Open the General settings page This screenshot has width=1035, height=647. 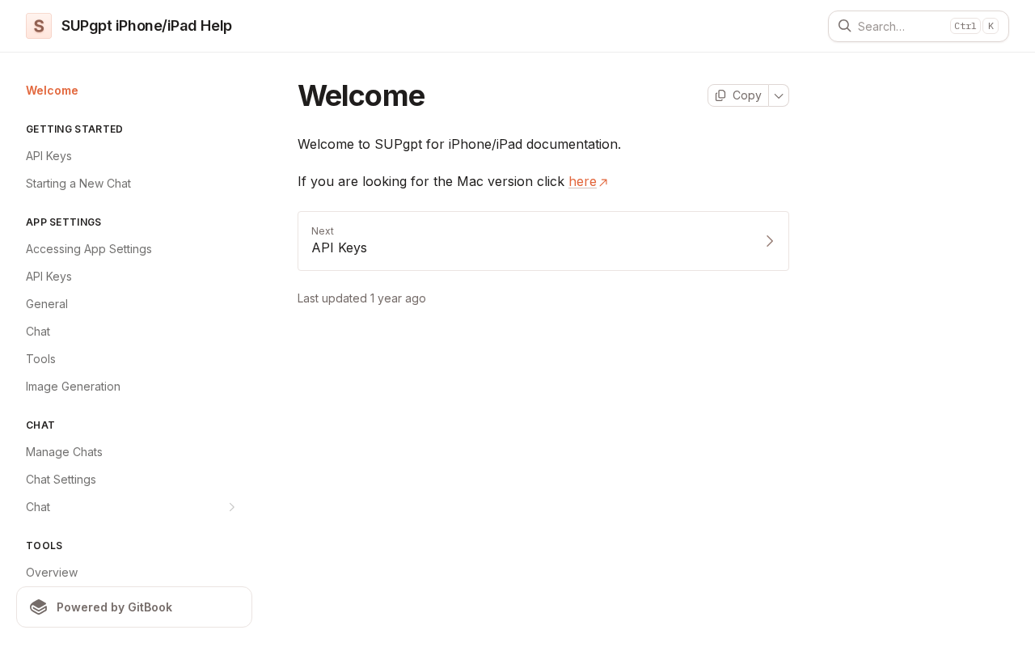[47, 304]
